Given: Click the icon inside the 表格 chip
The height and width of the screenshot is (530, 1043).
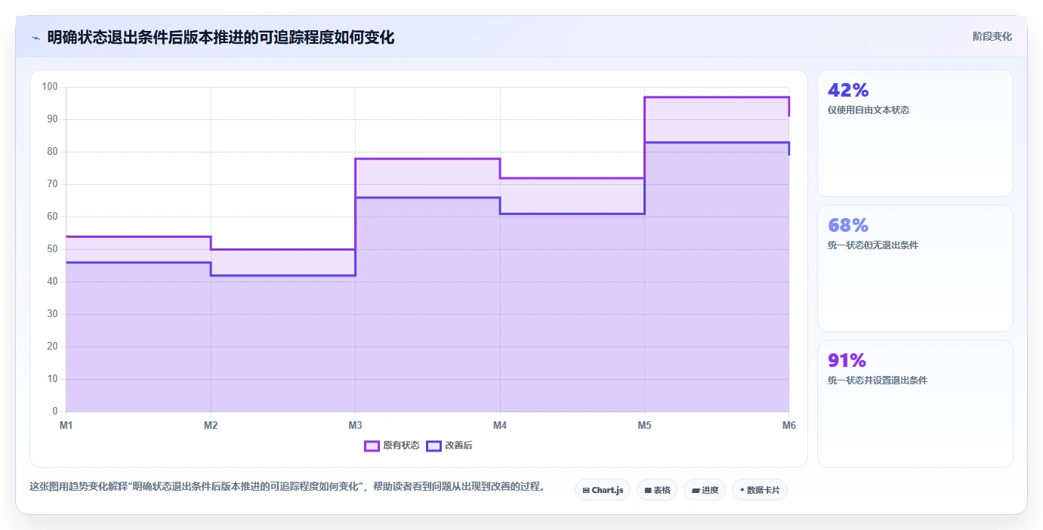Looking at the screenshot, I should (x=648, y=491).
